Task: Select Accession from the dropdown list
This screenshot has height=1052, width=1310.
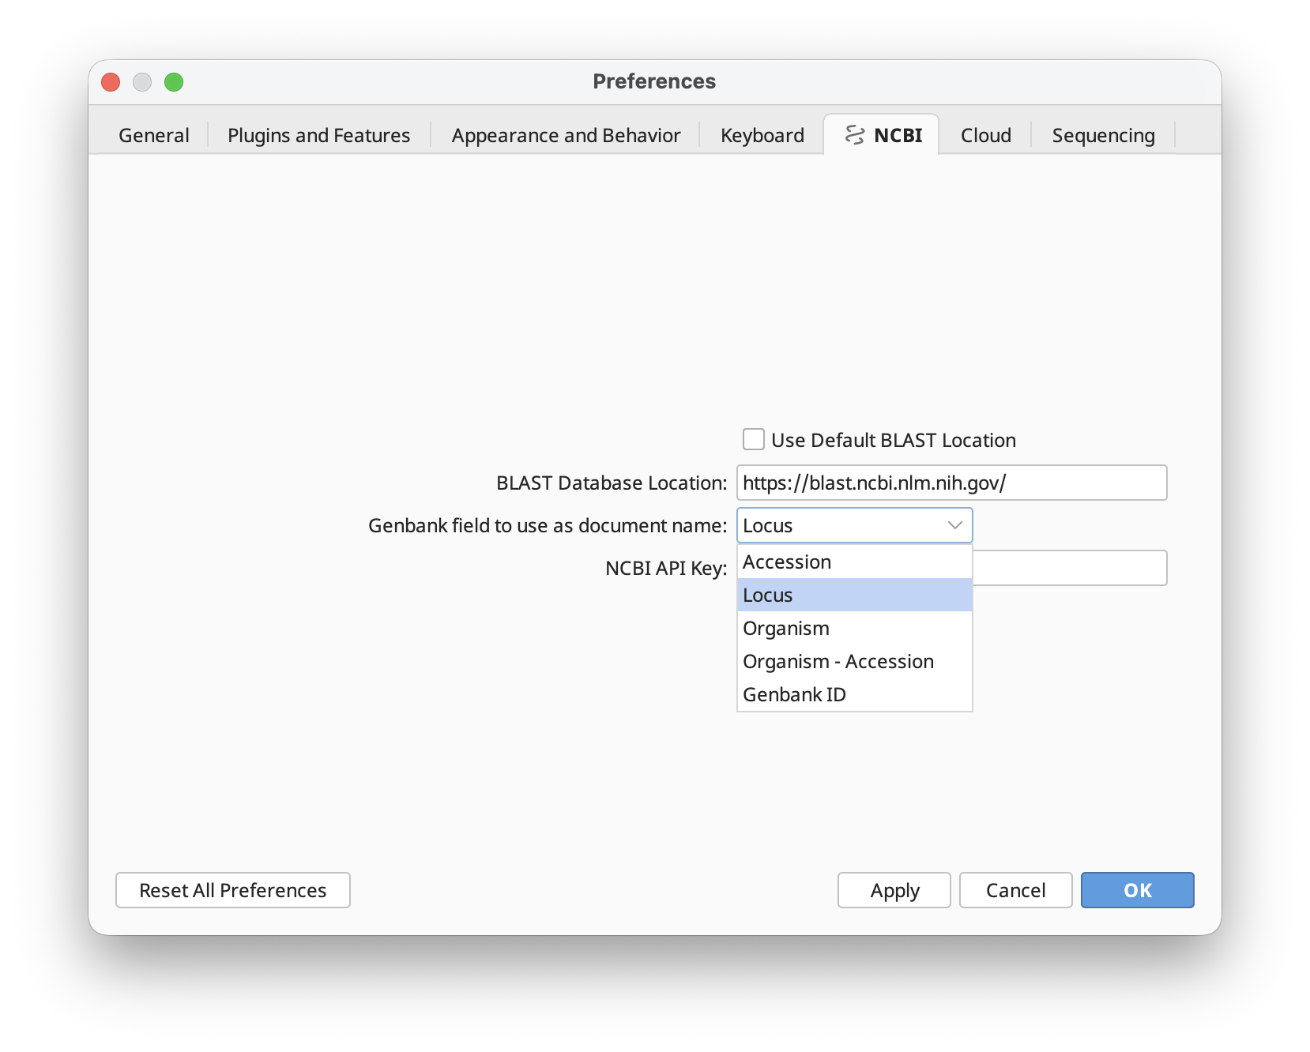Action: [854, 562]
